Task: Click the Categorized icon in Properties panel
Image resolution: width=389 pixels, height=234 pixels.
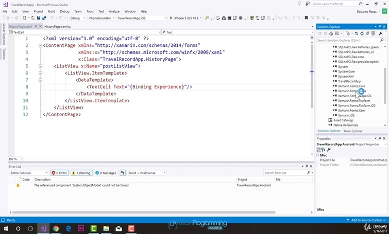Action: (x=319, y=150)
